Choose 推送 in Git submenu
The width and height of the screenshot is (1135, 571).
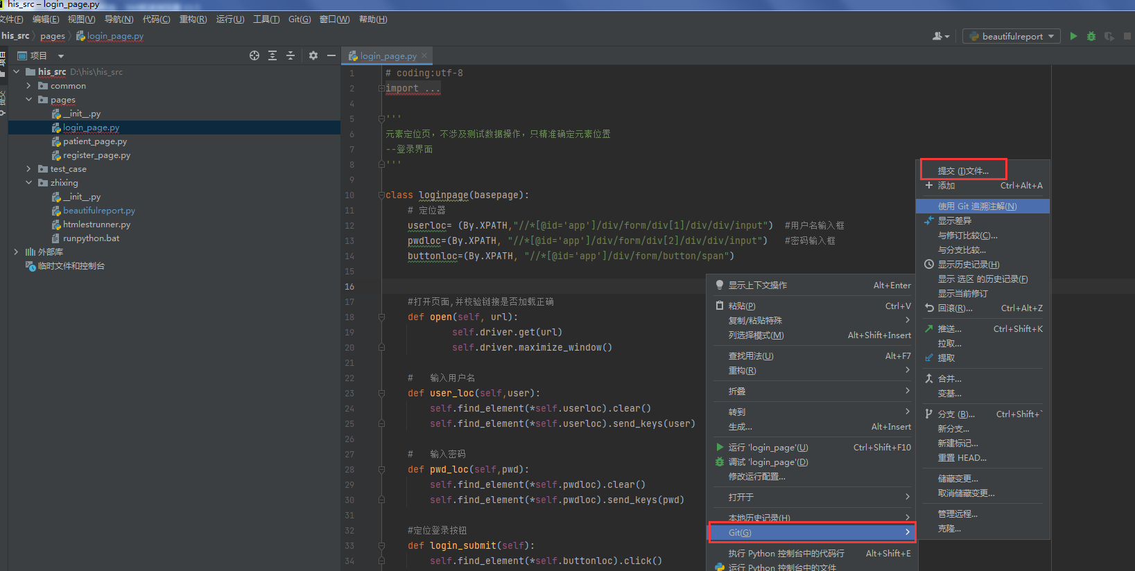(982, 328)
